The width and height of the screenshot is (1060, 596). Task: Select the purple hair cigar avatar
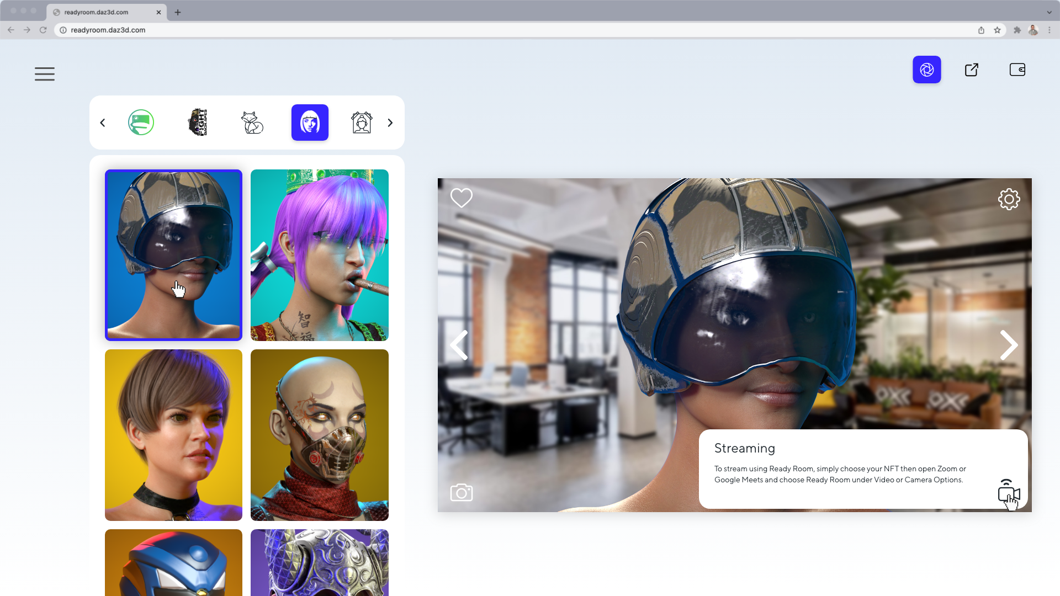[320, 255]
